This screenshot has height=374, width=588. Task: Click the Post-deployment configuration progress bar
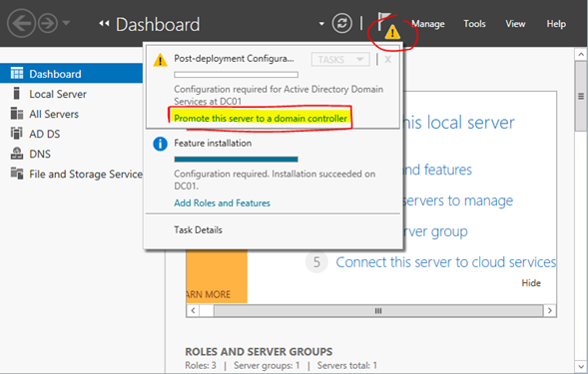(236, 75)
